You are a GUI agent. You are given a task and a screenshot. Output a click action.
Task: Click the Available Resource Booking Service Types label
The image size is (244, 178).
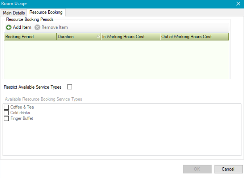click(44, 99)
